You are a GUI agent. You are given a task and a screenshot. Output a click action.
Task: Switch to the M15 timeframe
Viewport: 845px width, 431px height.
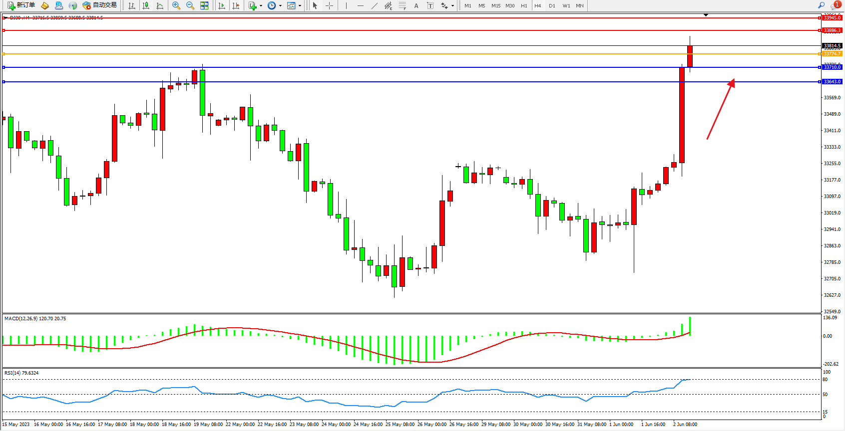tap(495, 6)
